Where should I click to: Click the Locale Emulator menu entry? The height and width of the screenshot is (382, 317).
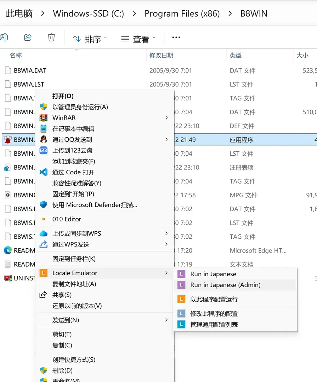[104, 273]
